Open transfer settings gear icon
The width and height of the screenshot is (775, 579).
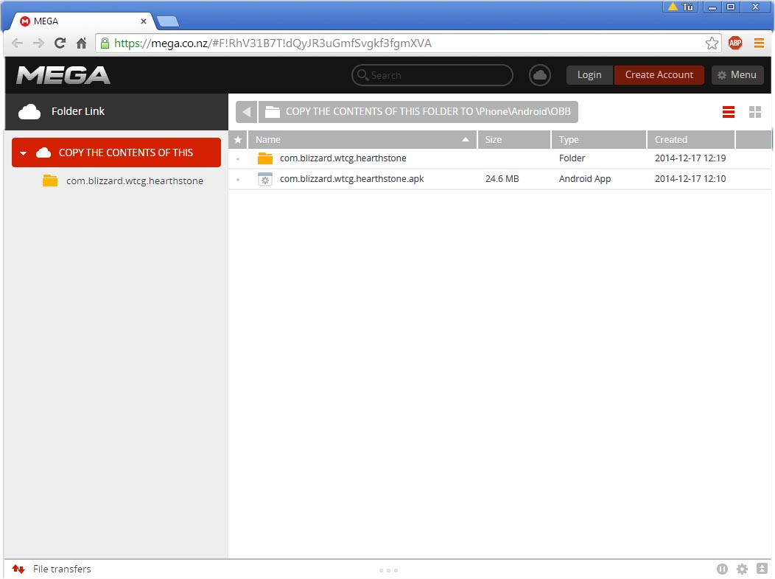pos(742,569)
